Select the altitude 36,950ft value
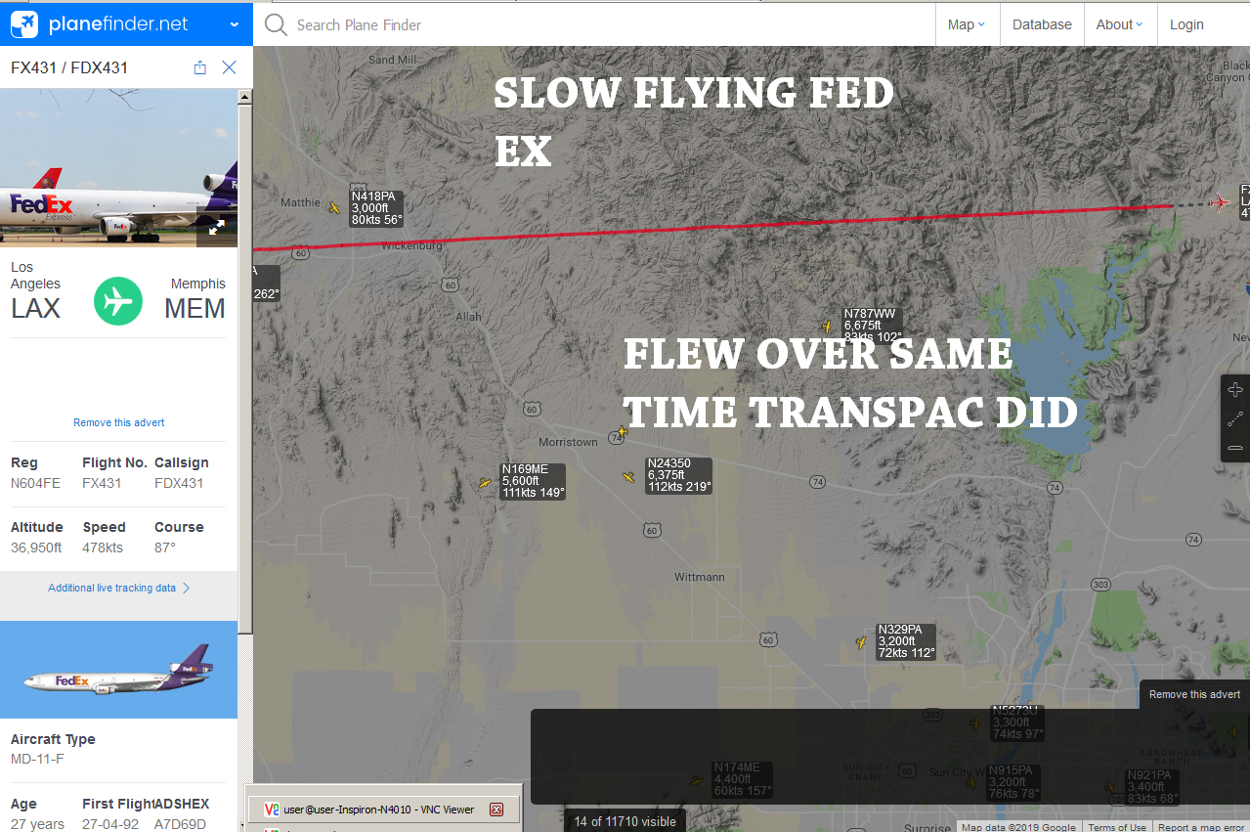The width and height of the screenshot is (1250, 832). (x=36, y=547)
